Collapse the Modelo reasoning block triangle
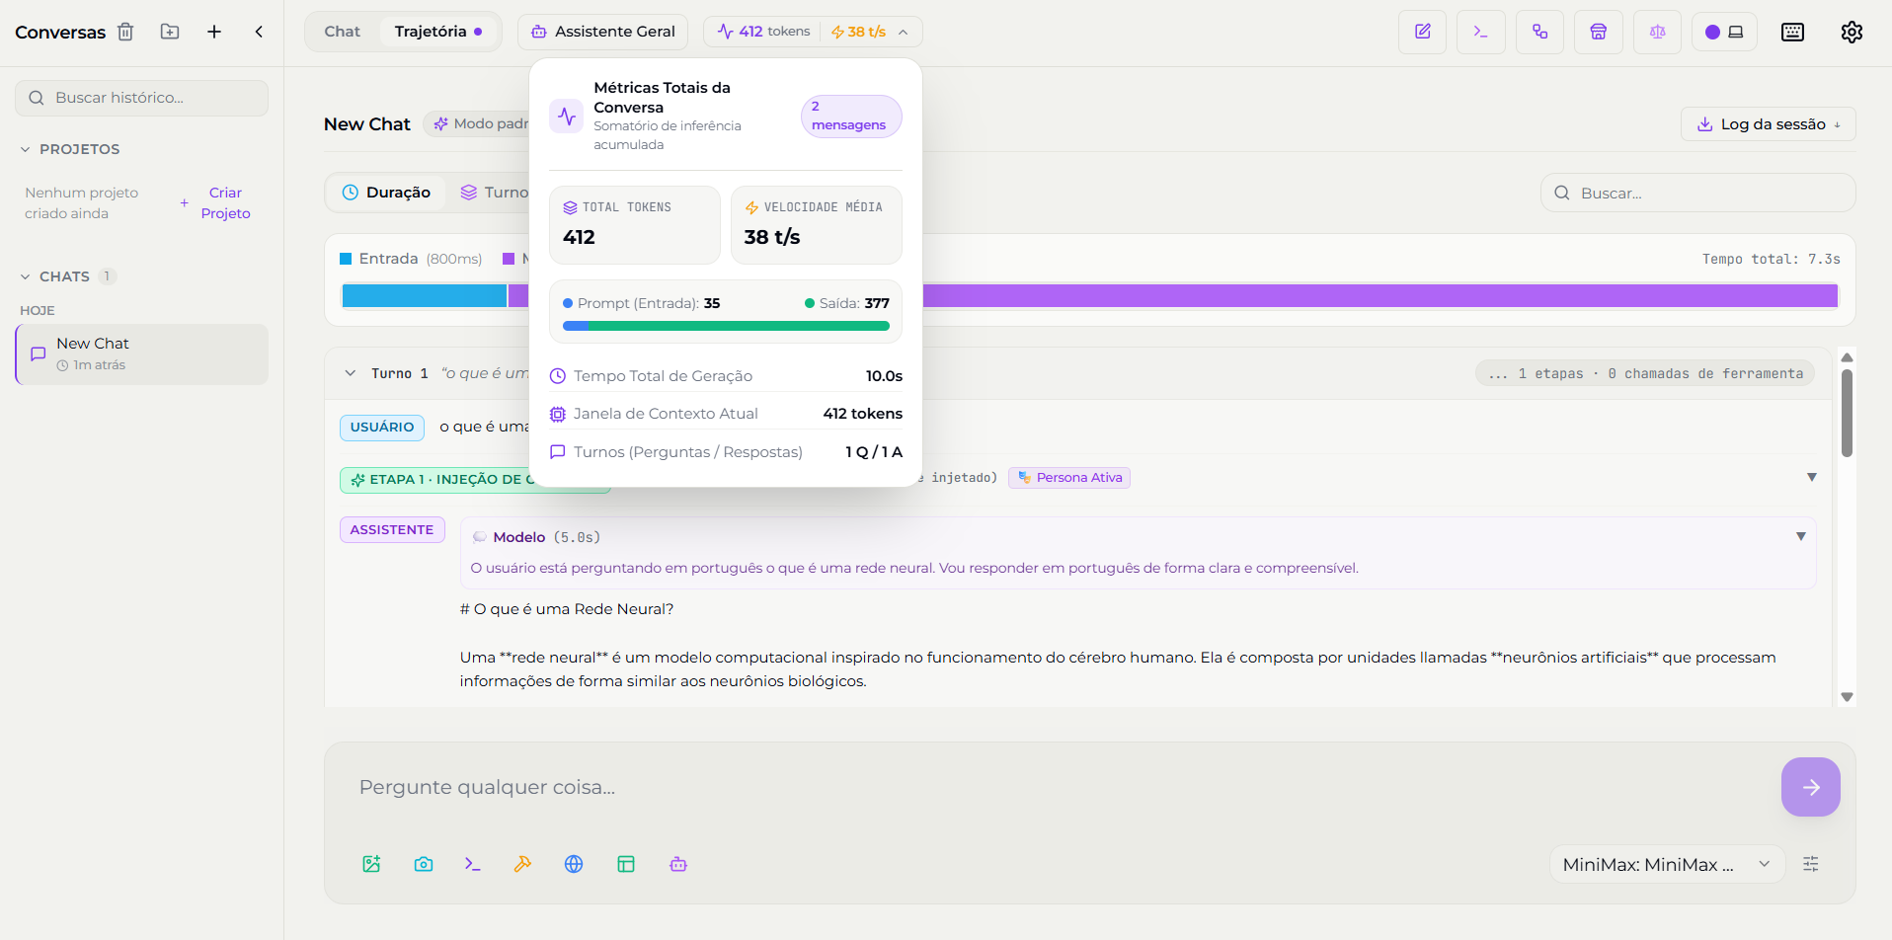The width and height of the screenshot is (1892, 940). click(x=1801, y=536)
